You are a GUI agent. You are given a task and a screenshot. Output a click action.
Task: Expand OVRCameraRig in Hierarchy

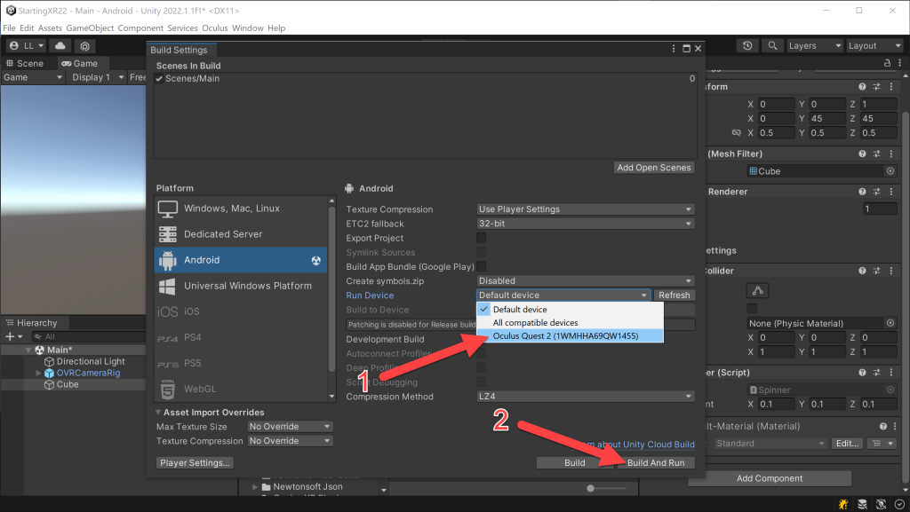[x=38, y=373]
